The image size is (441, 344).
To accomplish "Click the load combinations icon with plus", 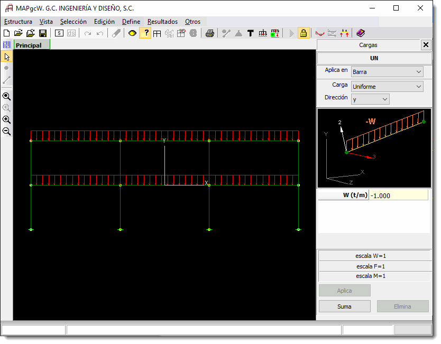I will click(275, 33).
